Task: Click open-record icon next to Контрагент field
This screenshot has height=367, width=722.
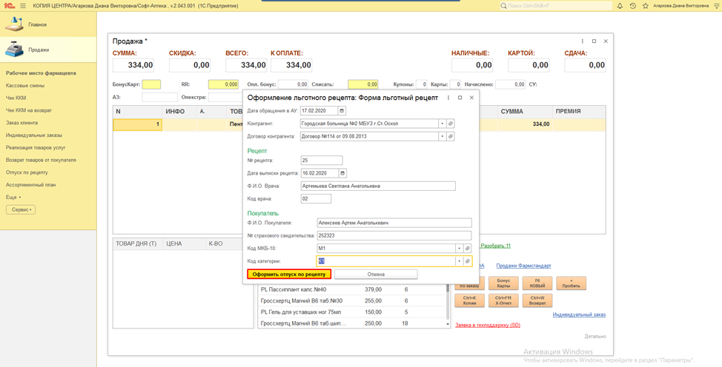Action: (x=450, y=124)
